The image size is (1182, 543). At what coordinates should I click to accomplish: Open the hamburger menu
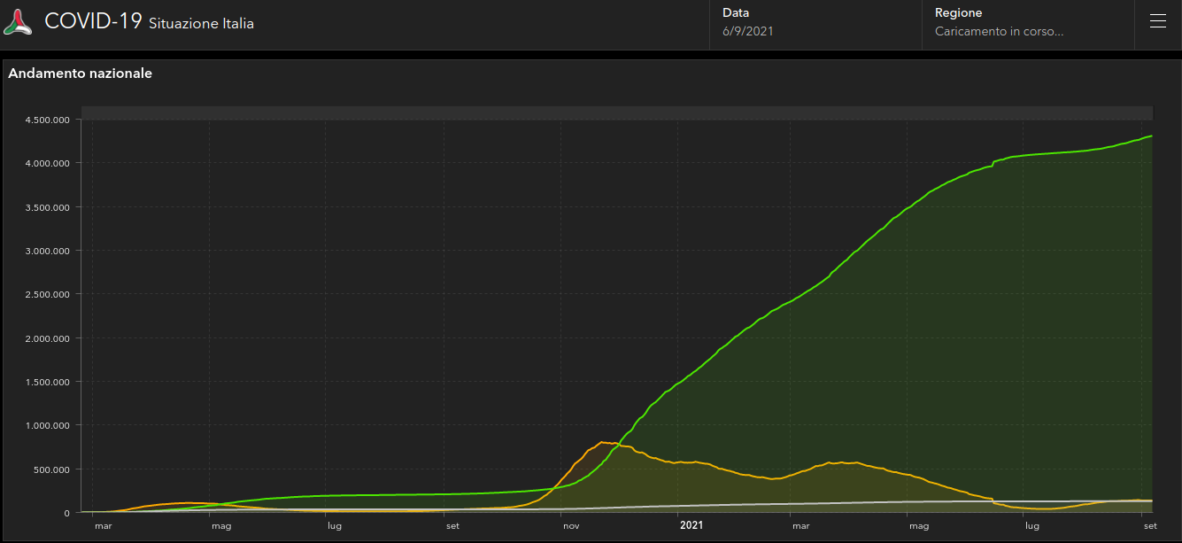[1157, 22]
